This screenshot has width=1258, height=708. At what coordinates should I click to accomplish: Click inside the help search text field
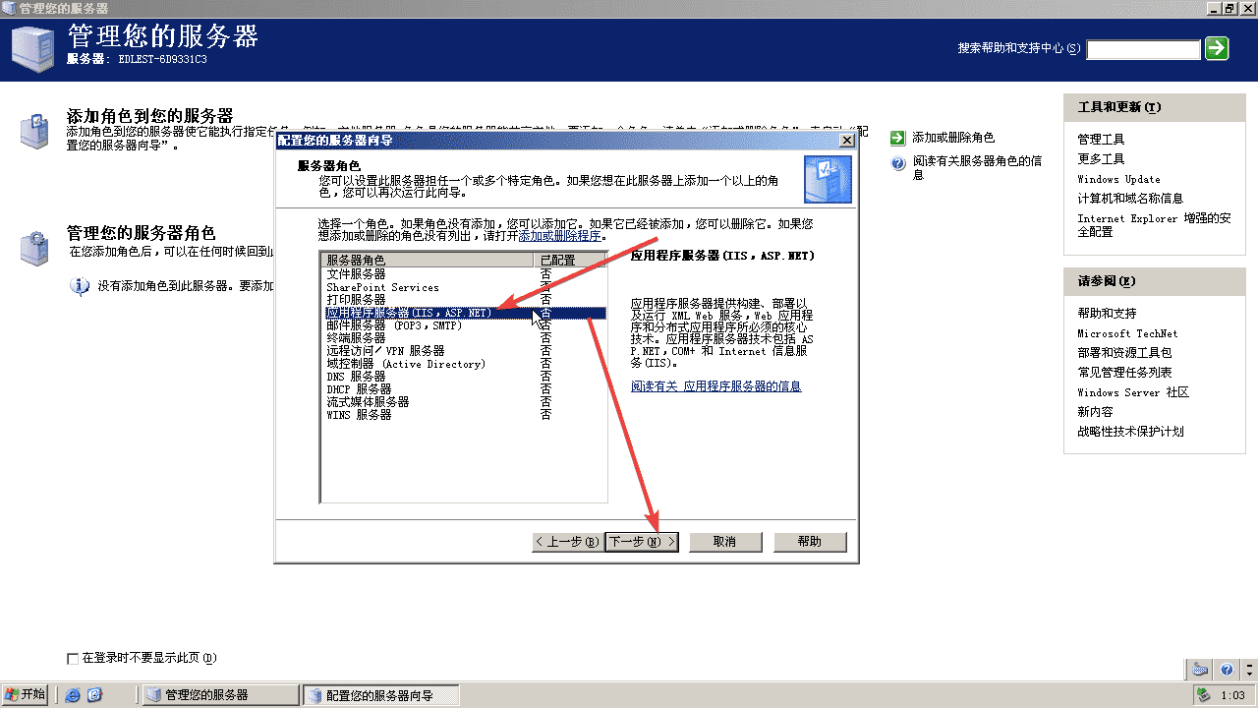click(x=1143, y=48)
